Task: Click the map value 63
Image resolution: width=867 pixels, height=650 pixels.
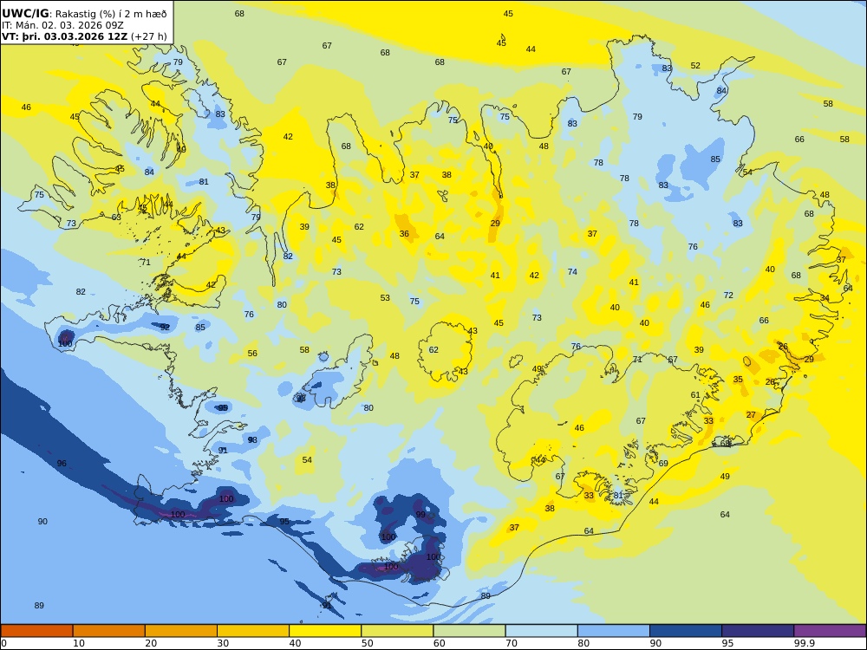Action: point(116,218)
